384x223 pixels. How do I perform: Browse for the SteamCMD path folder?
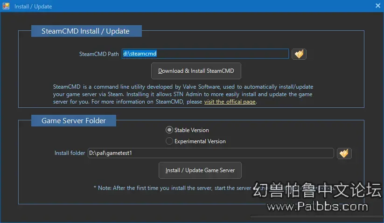tap(299, 54)
